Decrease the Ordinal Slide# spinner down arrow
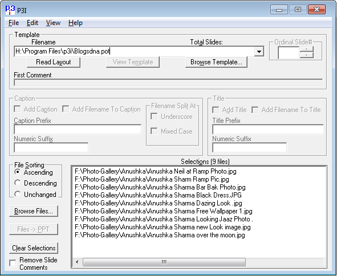337x276 pixels. click(x=306, y=55)
